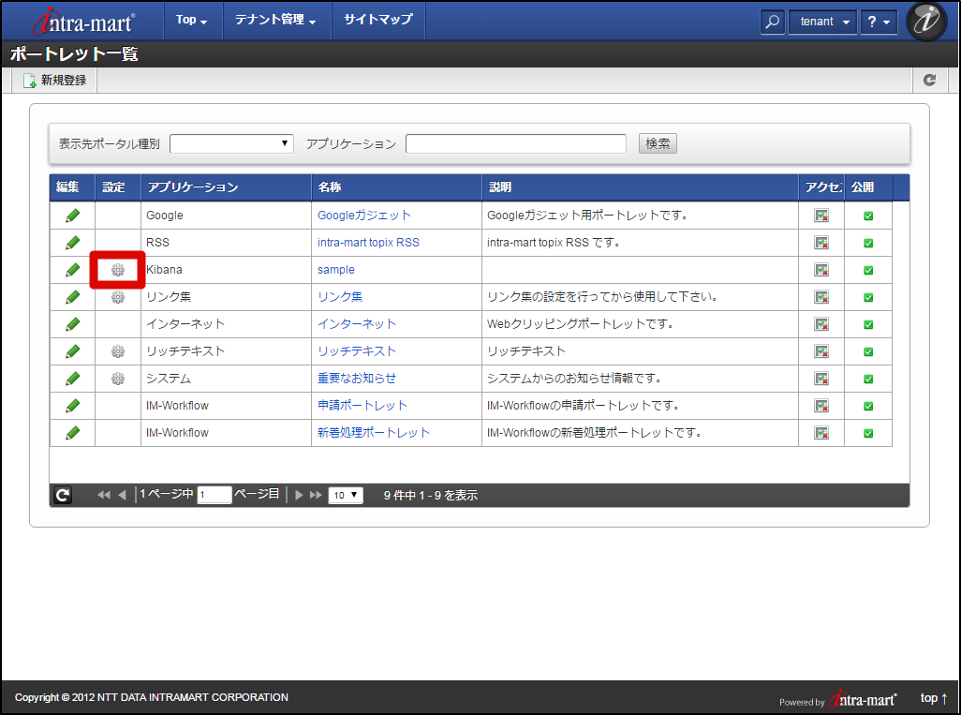The height and width of the screenshot is (715, 961).
Task: Open the header search magnifier icon
Action: pyautogui.click(x=772, y=21)
